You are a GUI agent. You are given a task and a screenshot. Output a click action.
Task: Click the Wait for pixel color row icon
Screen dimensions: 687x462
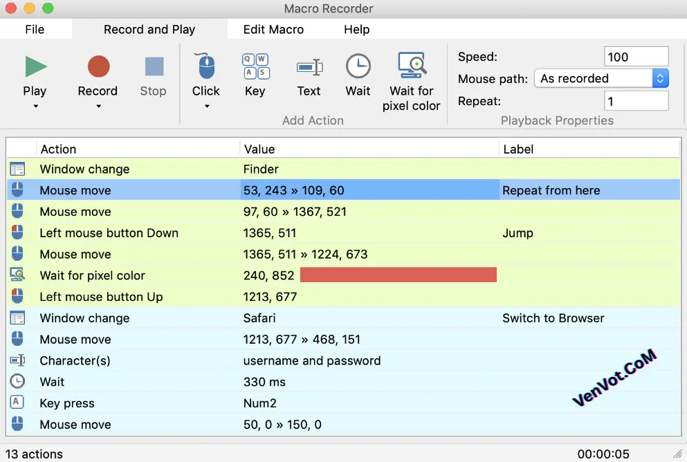(x=17, y=275)
